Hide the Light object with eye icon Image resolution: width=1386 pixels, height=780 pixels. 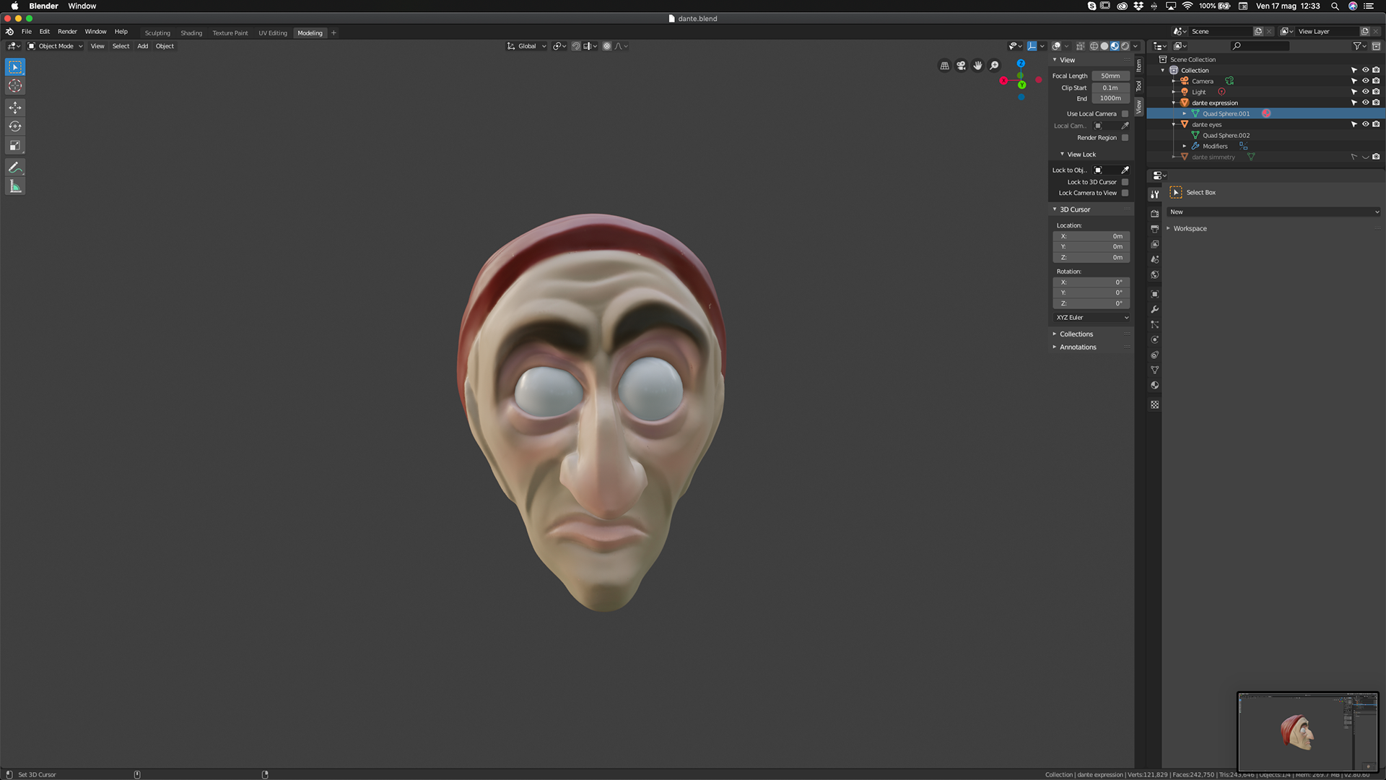[x=1365, y=92]
